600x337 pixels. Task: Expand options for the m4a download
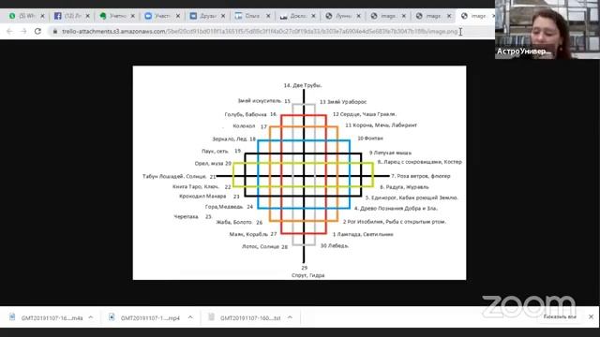[x=91, y=317]
